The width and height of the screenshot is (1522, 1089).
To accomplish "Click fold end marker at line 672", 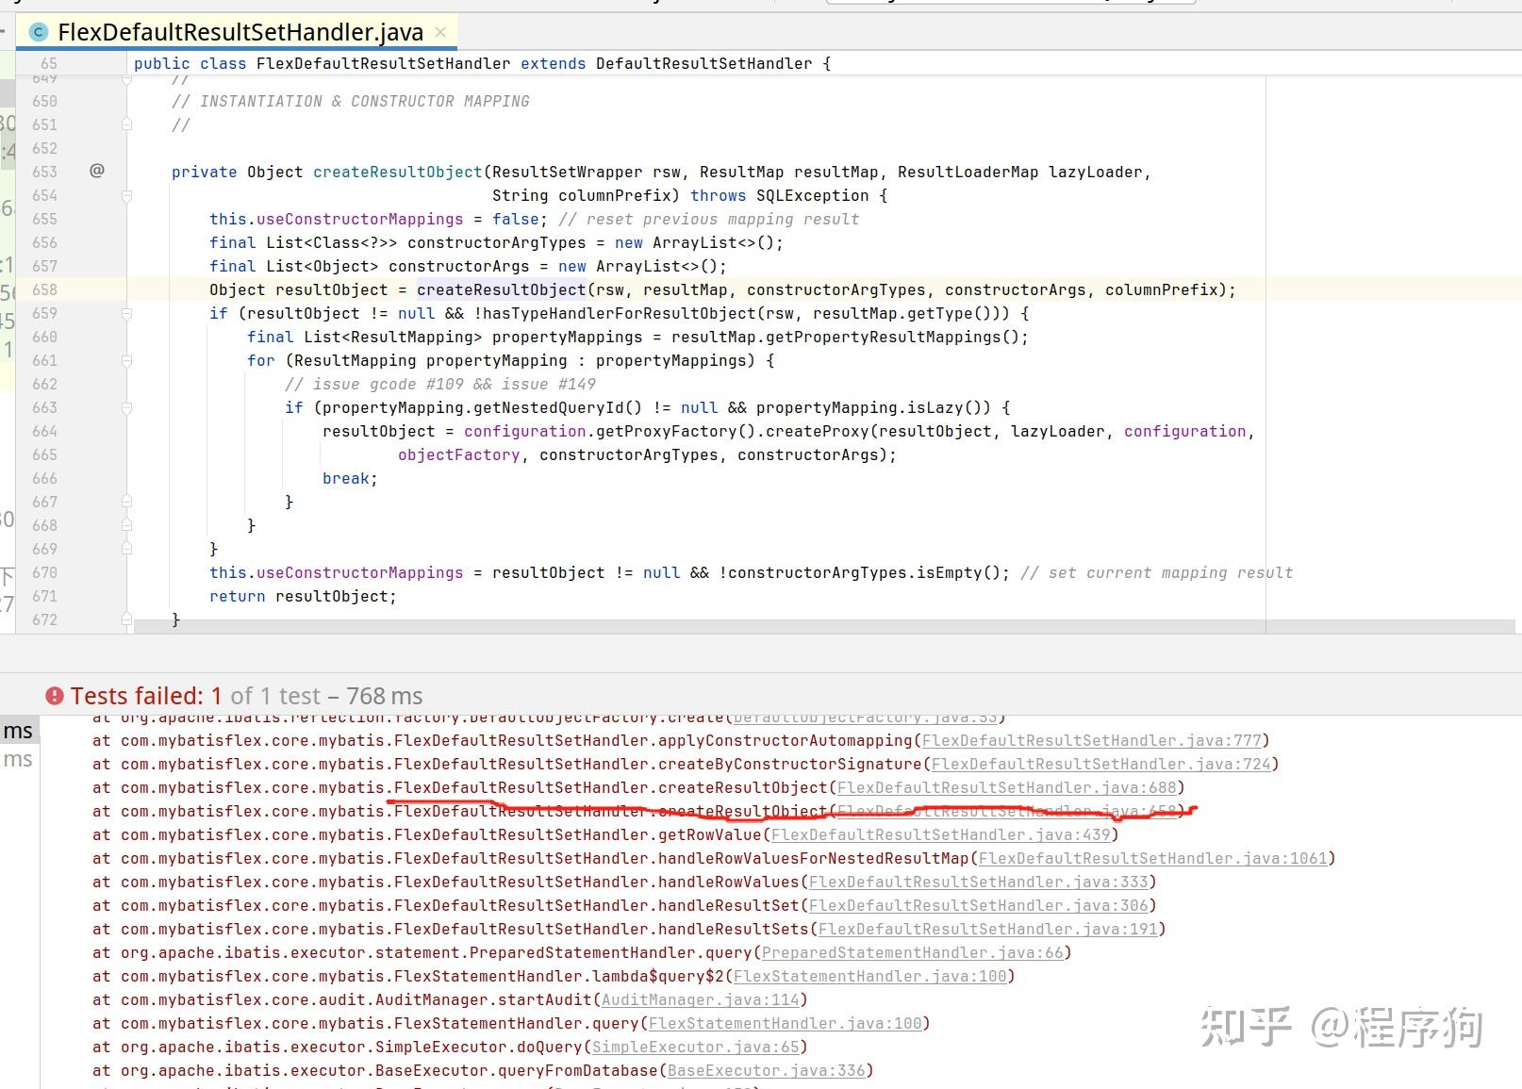I will 126,619.
